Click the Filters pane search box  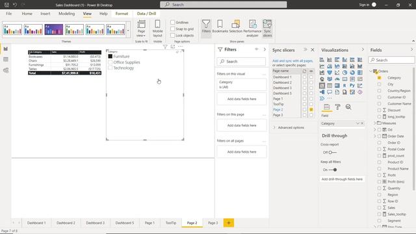pyautogui.click(x=241, y=62)
